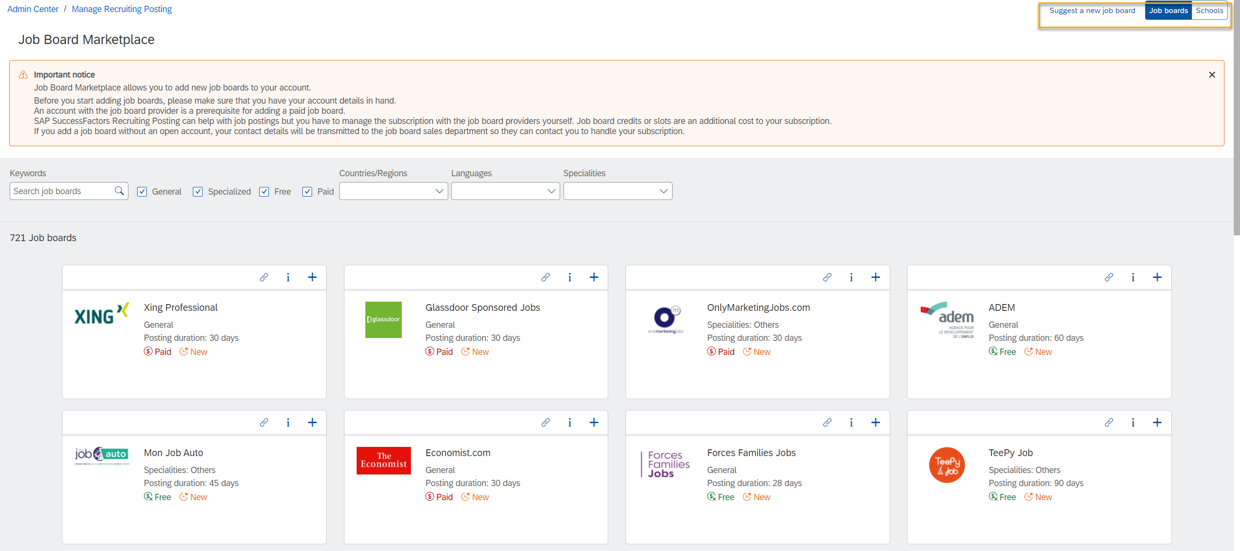1240x551 pixels.
Task: Add OnlyMarketingJobs.com with plus icon
Action: [875, 277]
